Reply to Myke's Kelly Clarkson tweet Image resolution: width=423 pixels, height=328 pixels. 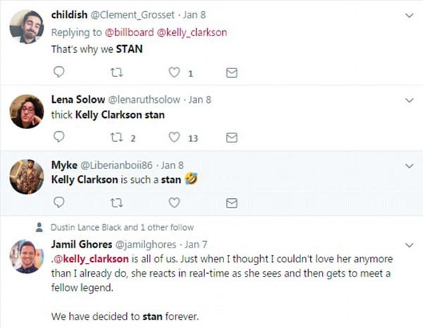(59, 202)
